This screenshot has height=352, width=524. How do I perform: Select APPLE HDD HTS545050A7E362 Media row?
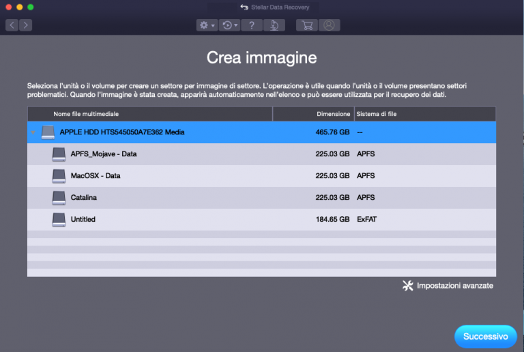[x=262, y=132]
